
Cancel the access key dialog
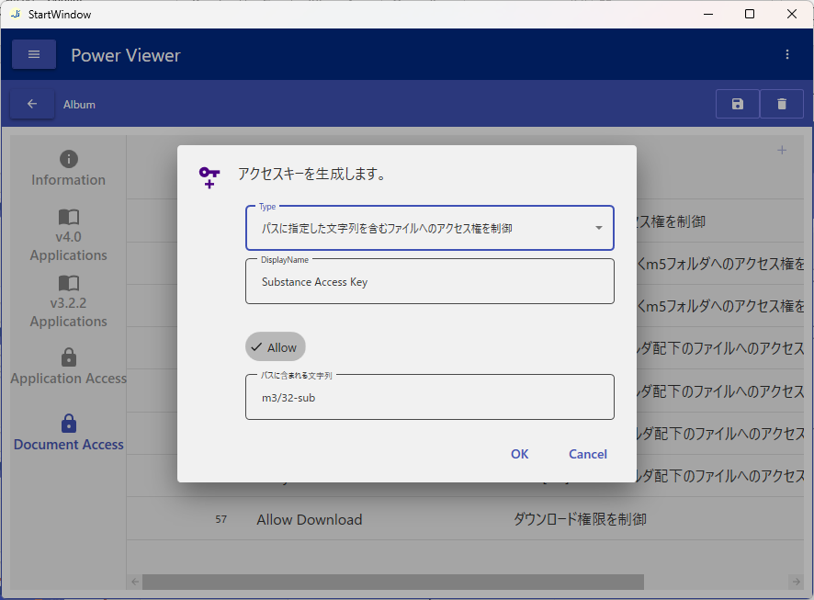click(x=587, y=454)
